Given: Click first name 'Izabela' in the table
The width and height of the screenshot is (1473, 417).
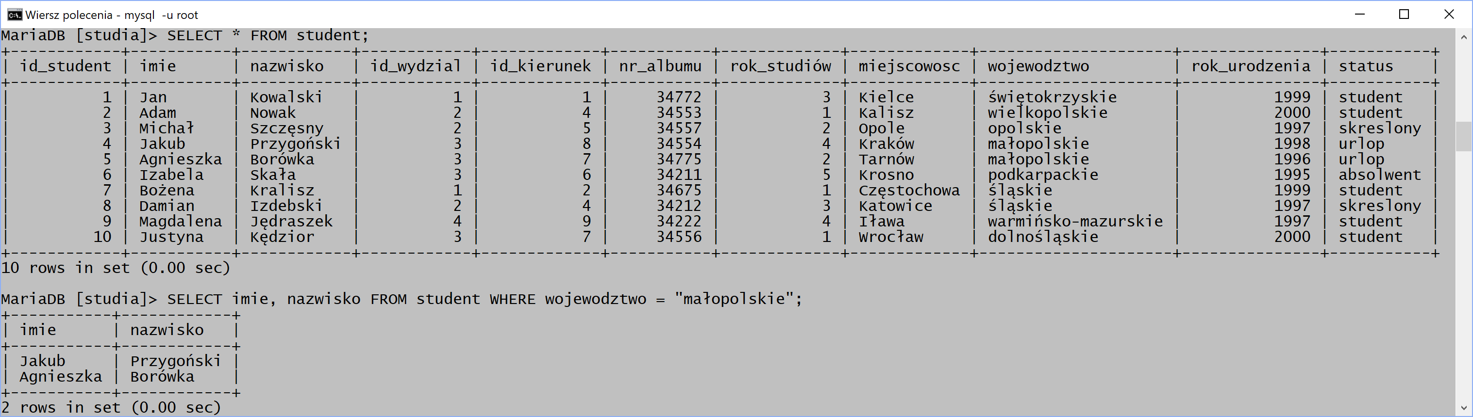Looking at the screenshot, I should (171, 175).
